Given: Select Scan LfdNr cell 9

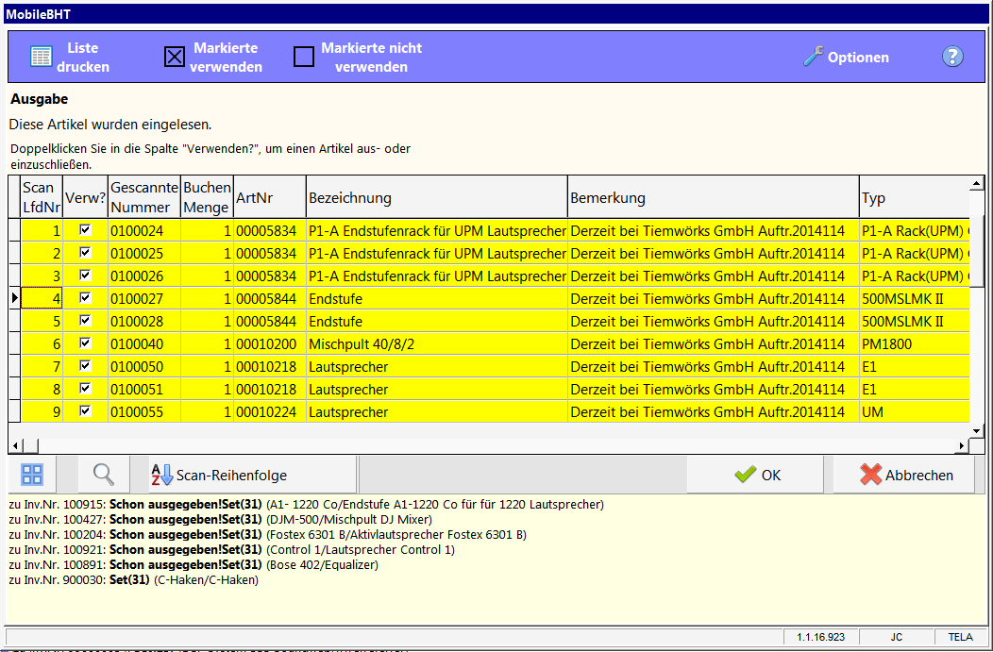Looking at the screenshot, I should 42,412.
